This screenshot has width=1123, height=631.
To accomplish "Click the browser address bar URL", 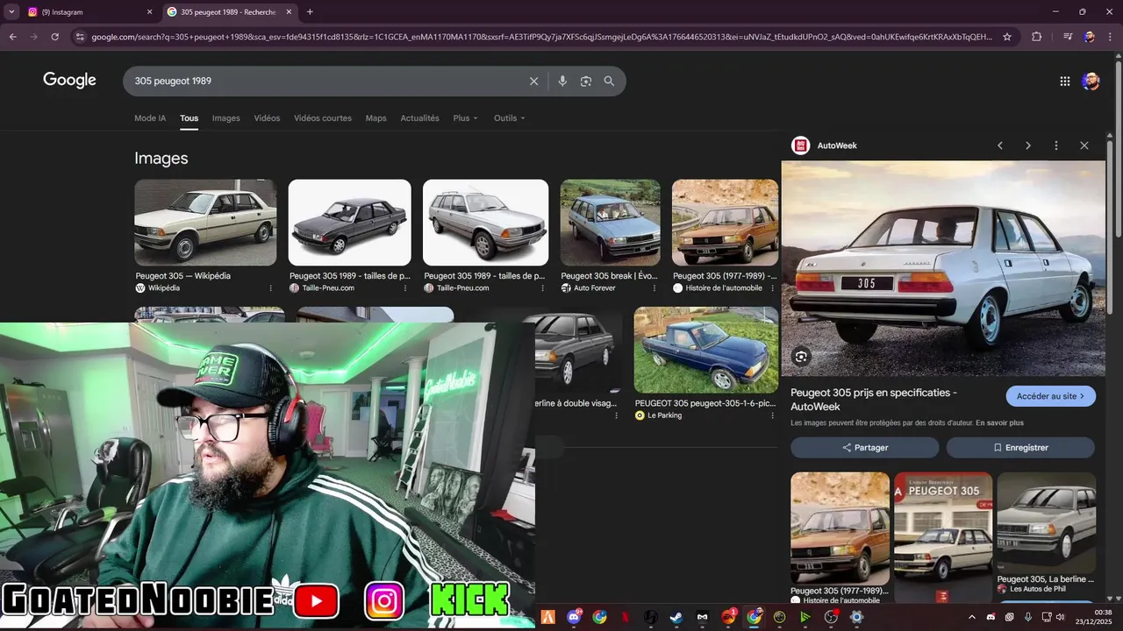I will tap(541, 37).
